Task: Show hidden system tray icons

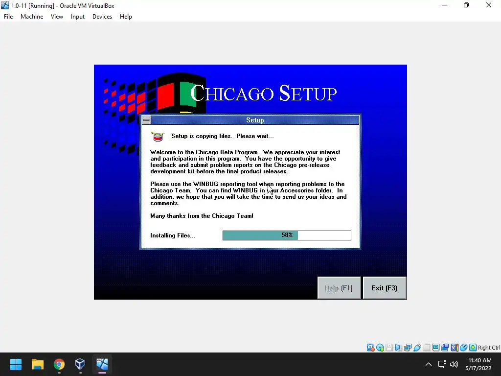Action: [x=429, y=364]
